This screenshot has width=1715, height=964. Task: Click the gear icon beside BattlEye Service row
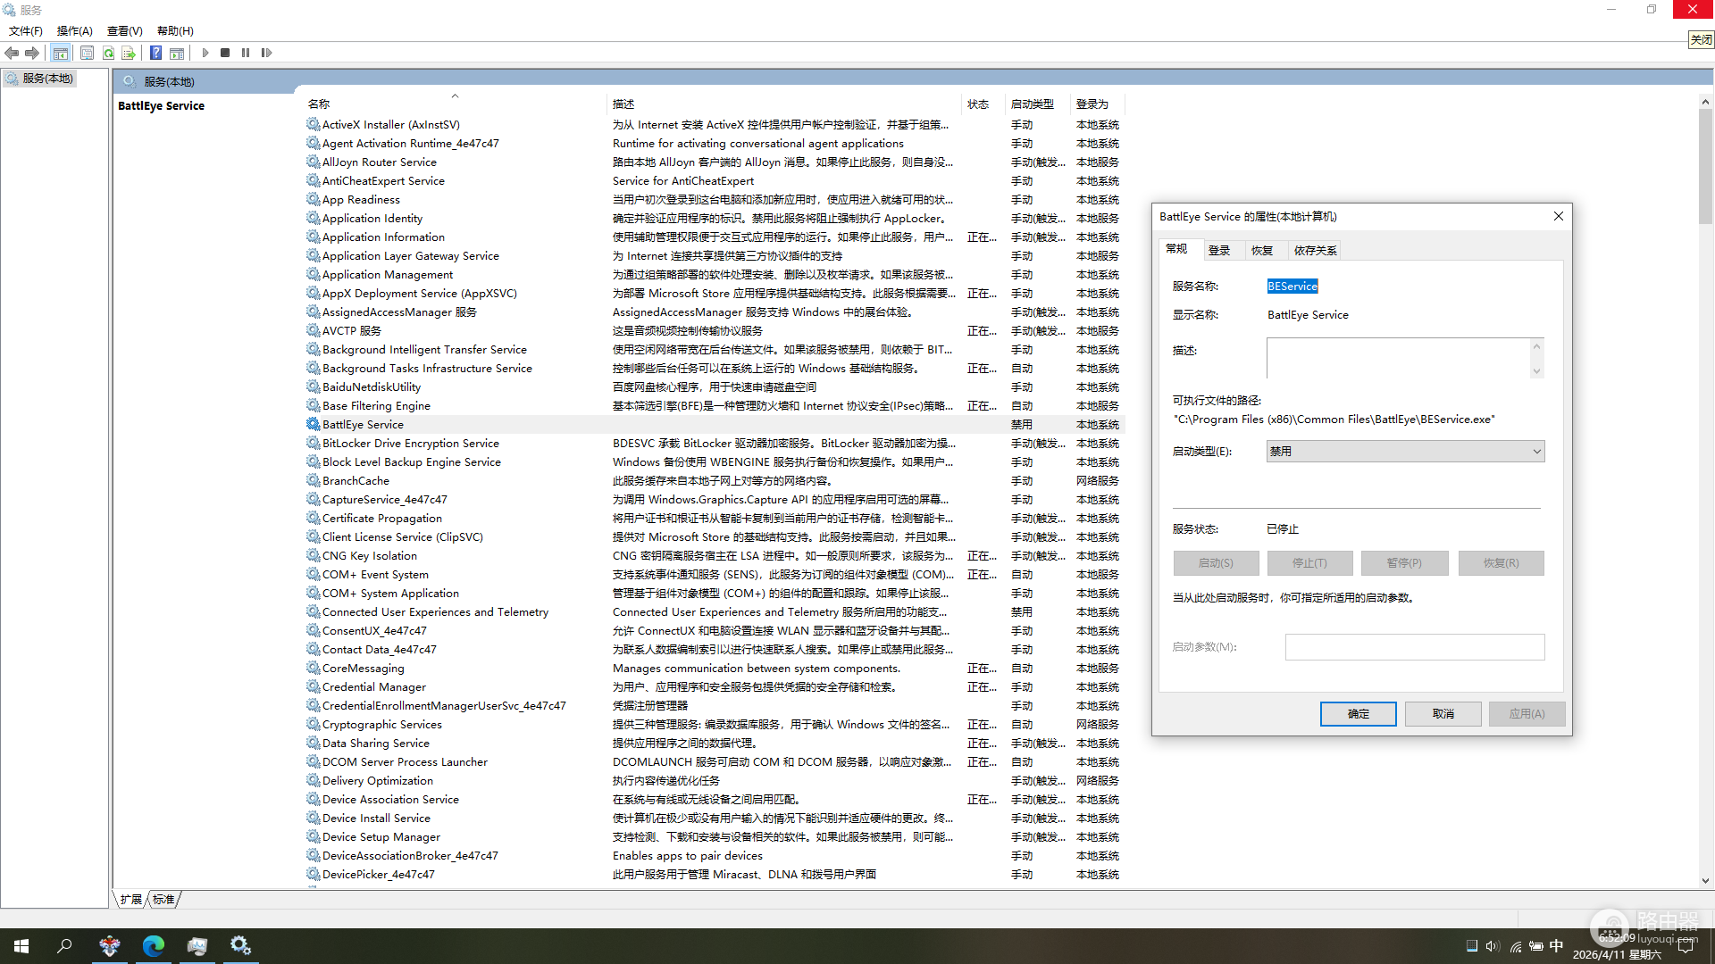pos(314,424)
